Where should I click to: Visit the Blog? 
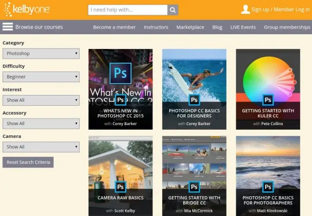click(217, 27)
